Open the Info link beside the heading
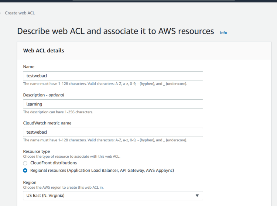This screenshot has height=206, width=277. tap(223, 32)
